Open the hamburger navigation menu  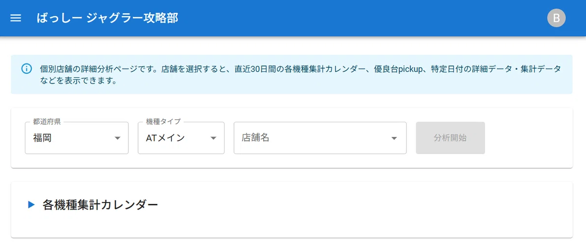tap(16, 18)
